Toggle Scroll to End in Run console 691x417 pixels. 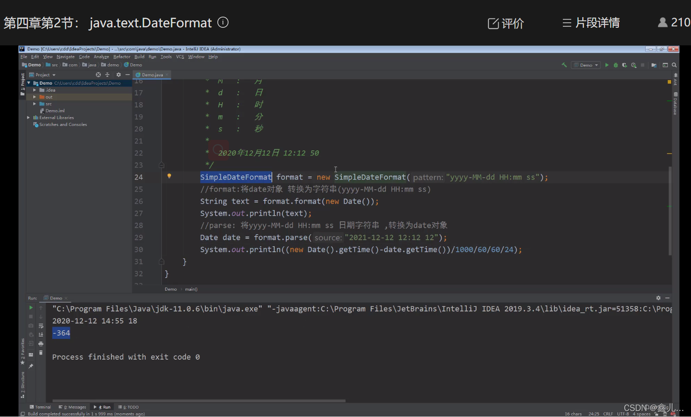[41, 335]
